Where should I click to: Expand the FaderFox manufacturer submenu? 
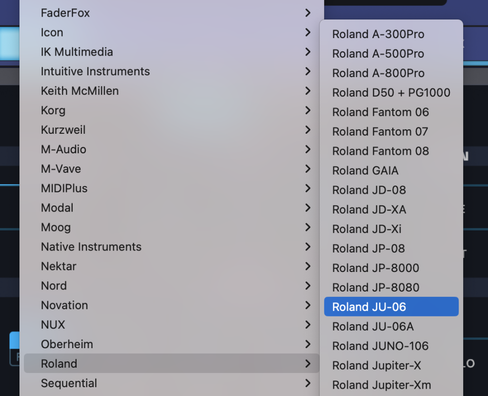(x=65, y=13)
